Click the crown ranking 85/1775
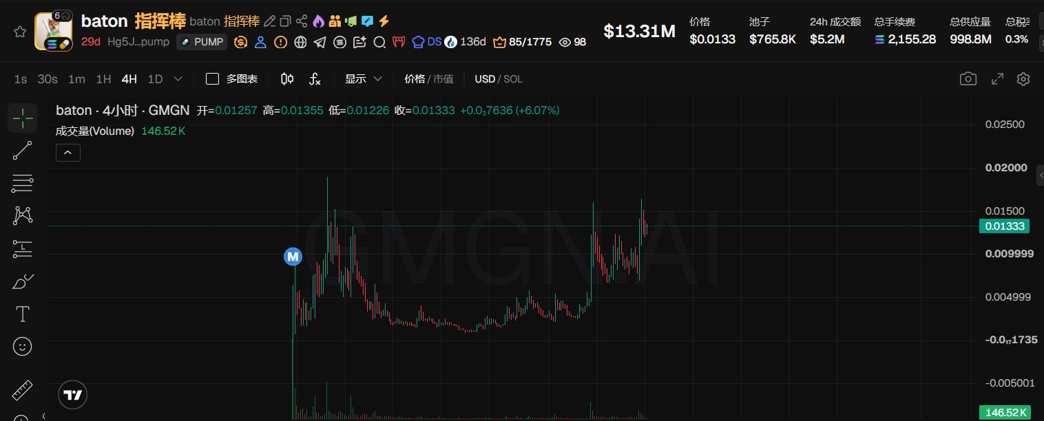This screenshot has height=421, width=1044. coord(522,42)
